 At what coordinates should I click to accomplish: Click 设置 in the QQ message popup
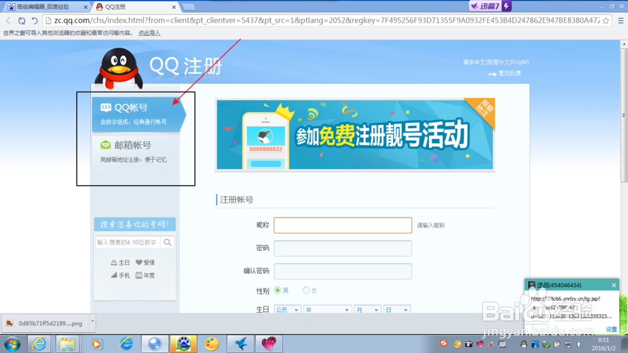(611, 329)
